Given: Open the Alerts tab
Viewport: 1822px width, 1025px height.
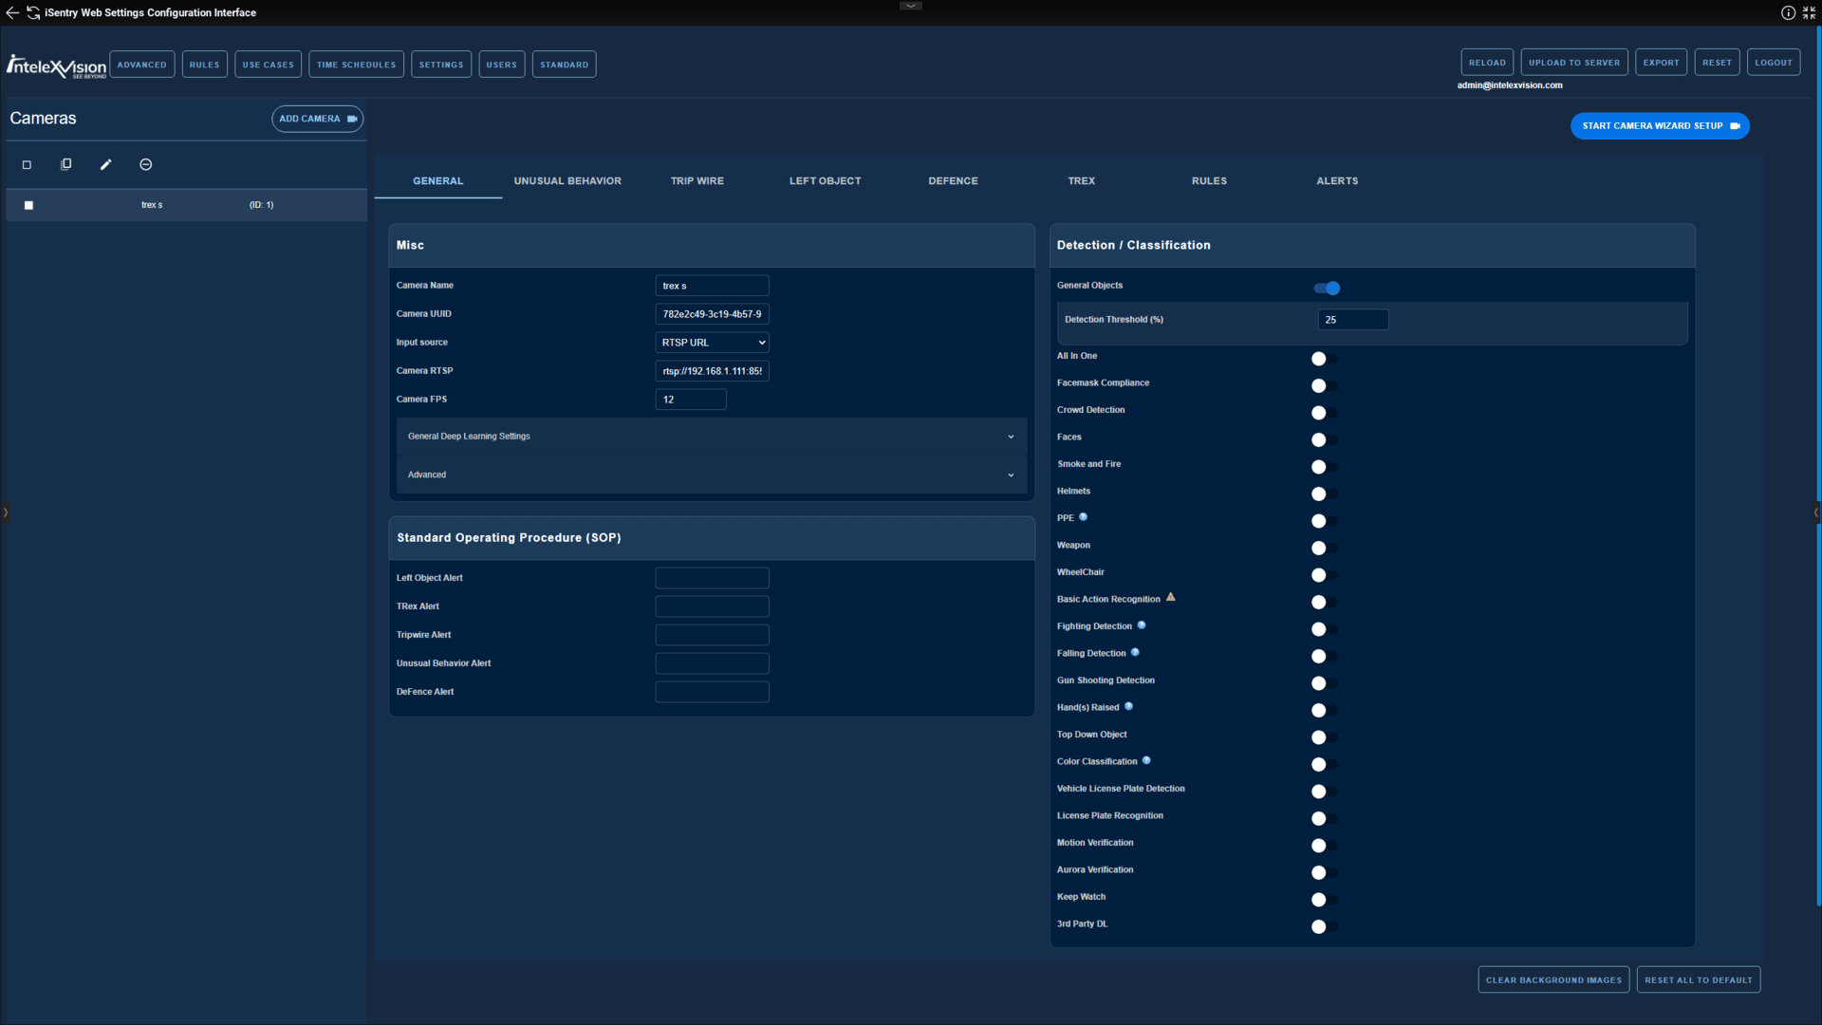Looking at the screenshot, I should pos(1336,180).
